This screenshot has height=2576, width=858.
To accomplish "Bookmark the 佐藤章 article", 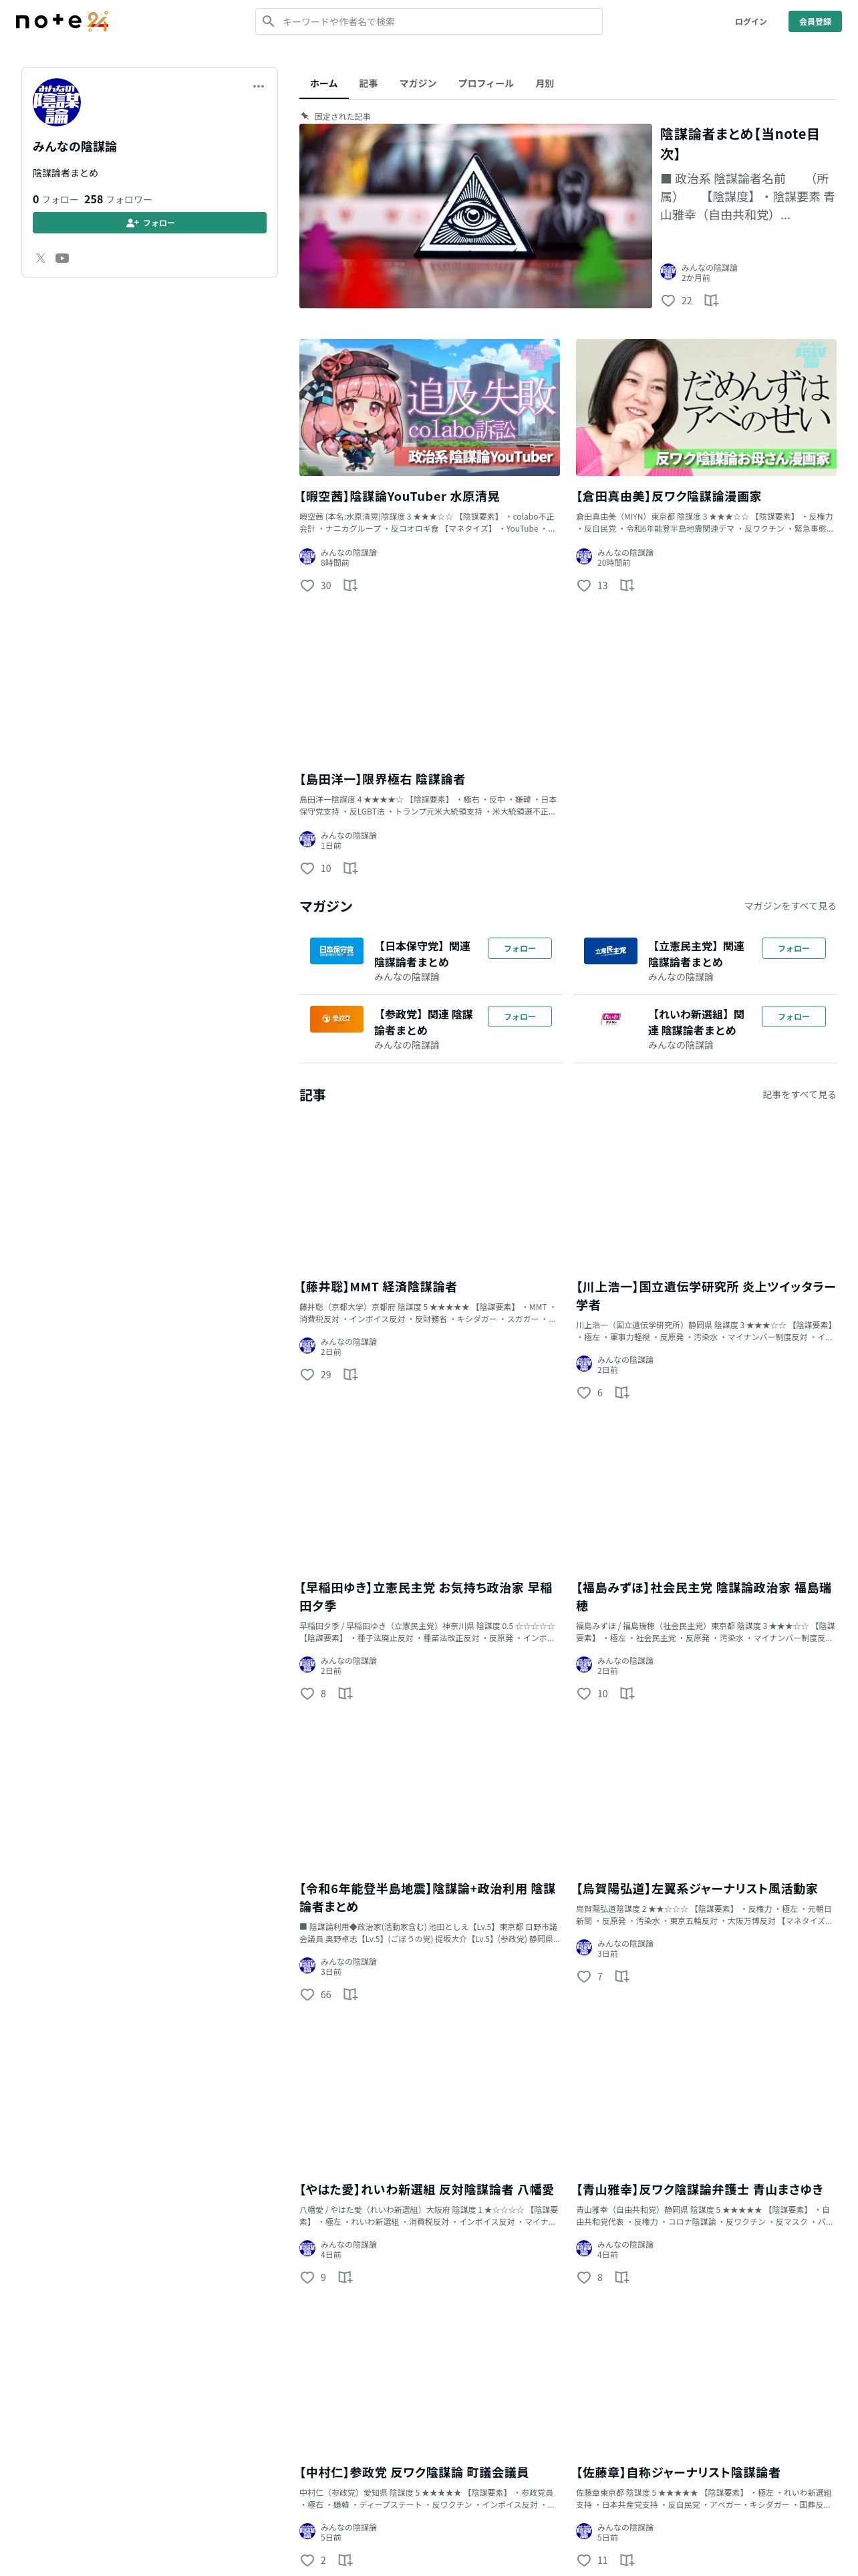I will tap(627, 2560).
